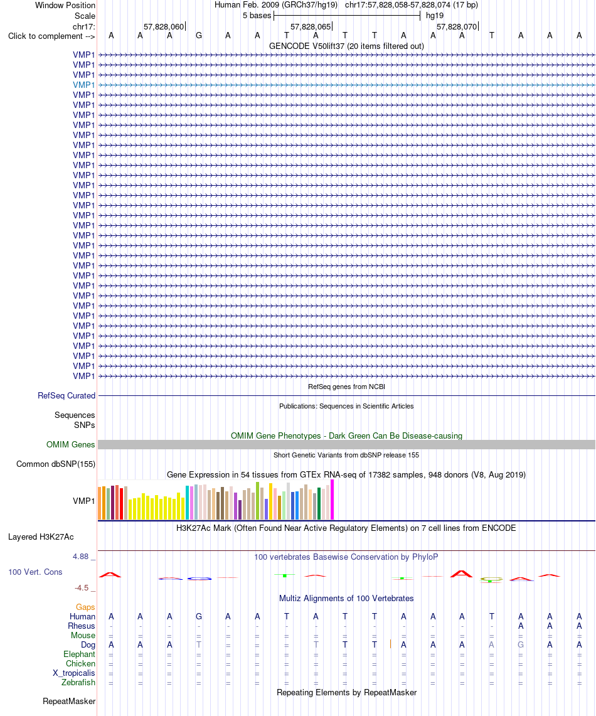The image size is (596, 716).
Task: Open the 'OMIM Gene Phenotypes' track title
Action: click(346, 436)
